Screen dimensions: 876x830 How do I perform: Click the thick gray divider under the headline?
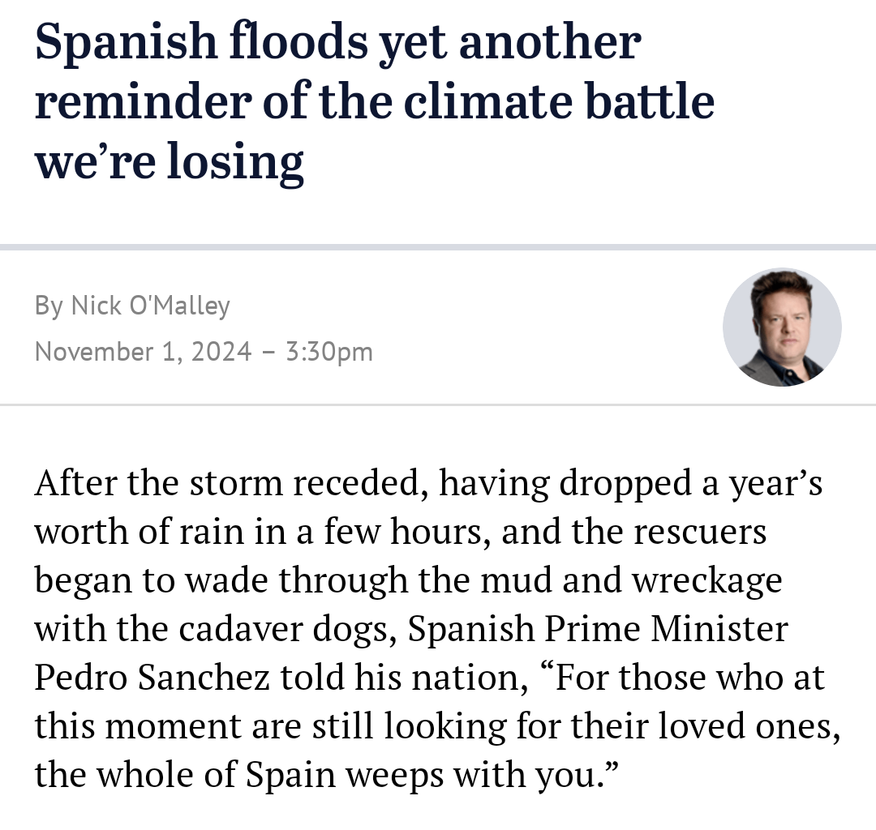tap(438, 247)
